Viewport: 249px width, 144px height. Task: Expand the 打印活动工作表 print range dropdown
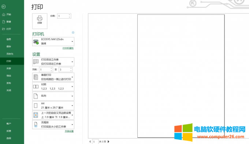click(53, 62)
